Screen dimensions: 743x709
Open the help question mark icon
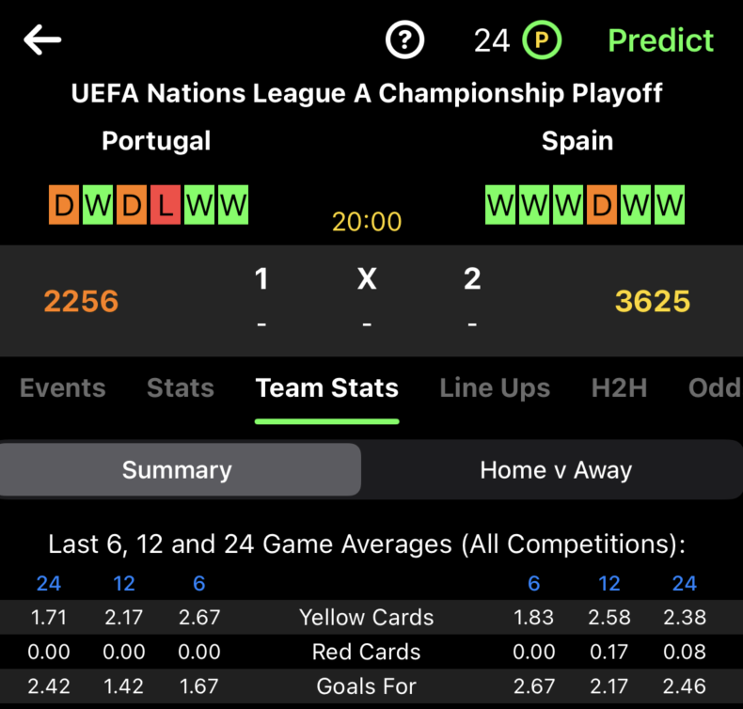pos(405,40)
